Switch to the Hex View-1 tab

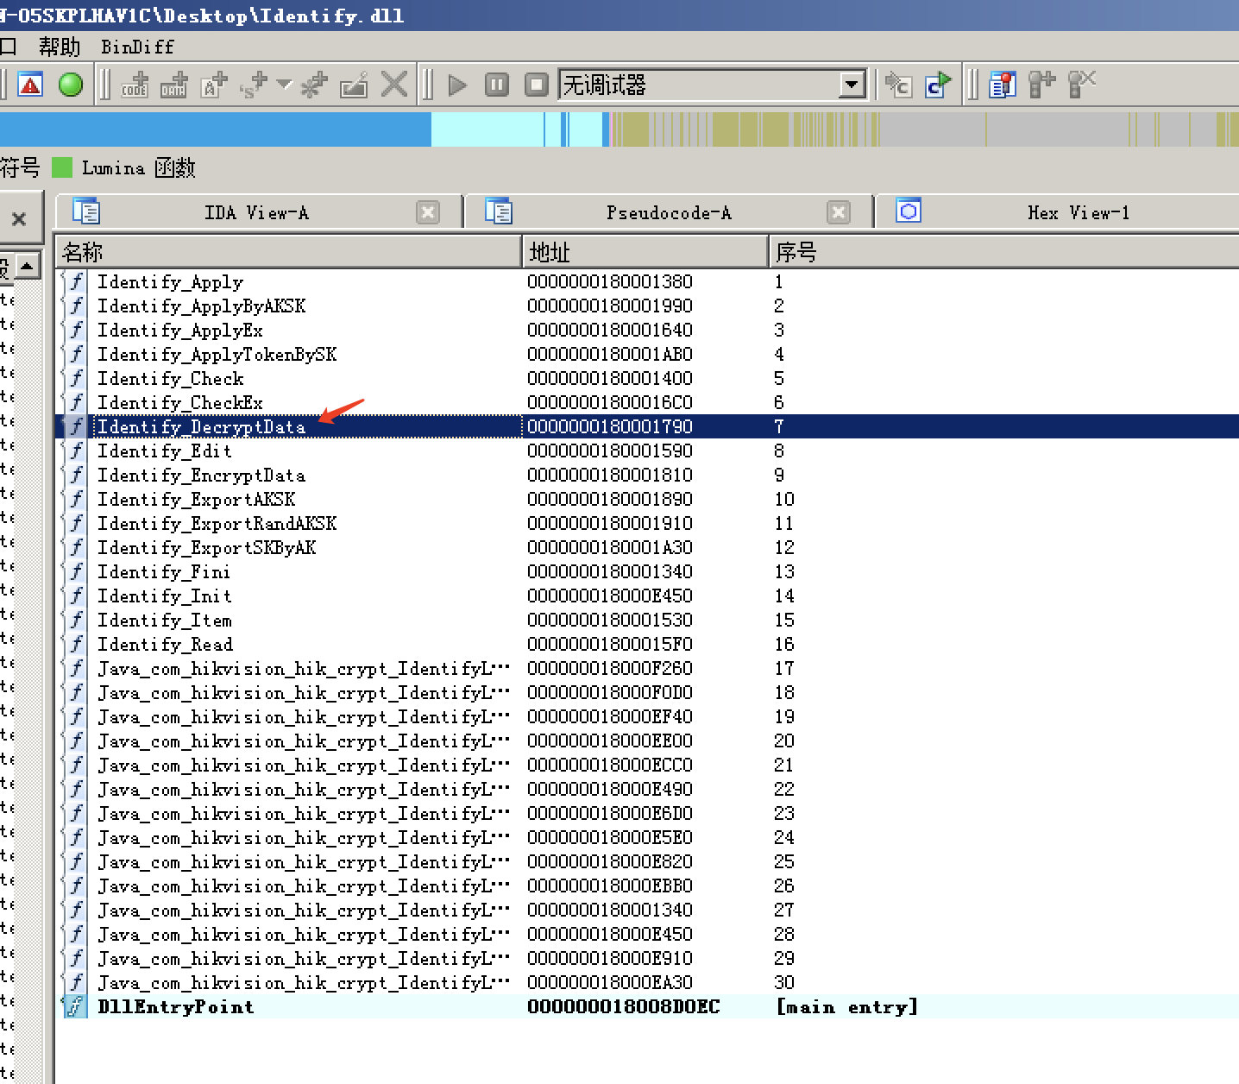[x=1077, y=212]
